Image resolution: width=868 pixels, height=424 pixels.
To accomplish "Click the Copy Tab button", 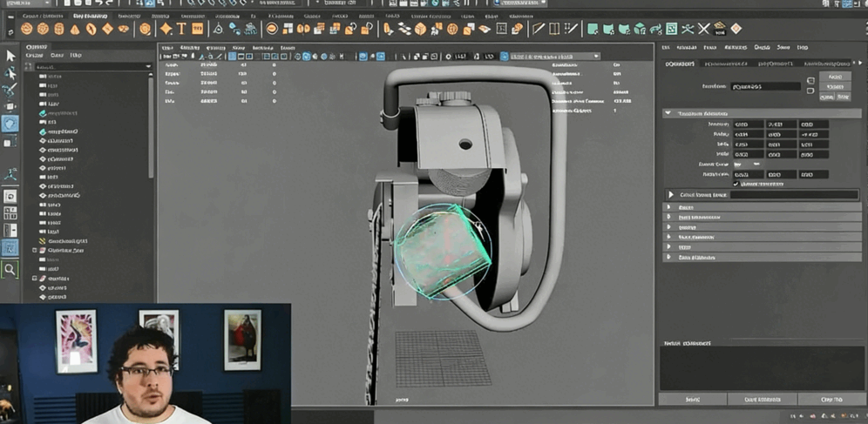I will [x=831, y=399].
